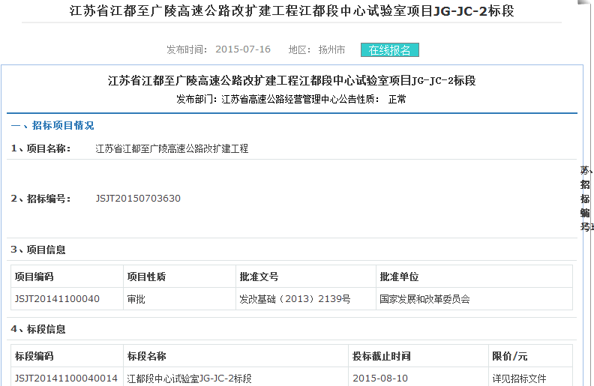
Task: Click the 国家发展和改革委员会 cell
Action: pyautogui.click(x=424, y=299)
